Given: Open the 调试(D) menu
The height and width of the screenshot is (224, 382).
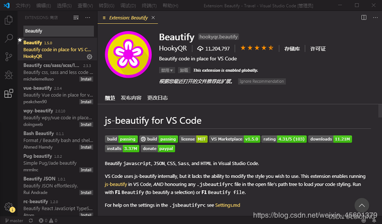Looking at the screenshot, I should (128, 5).
